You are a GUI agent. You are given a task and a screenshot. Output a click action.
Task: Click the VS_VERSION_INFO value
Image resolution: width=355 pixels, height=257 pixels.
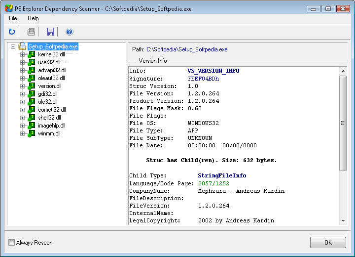point(213,71)
